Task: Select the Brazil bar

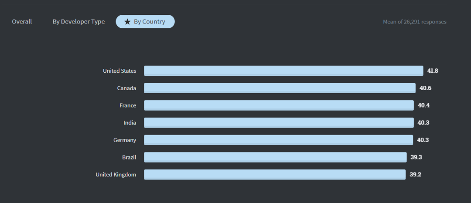Action: [x=275, y=157]
